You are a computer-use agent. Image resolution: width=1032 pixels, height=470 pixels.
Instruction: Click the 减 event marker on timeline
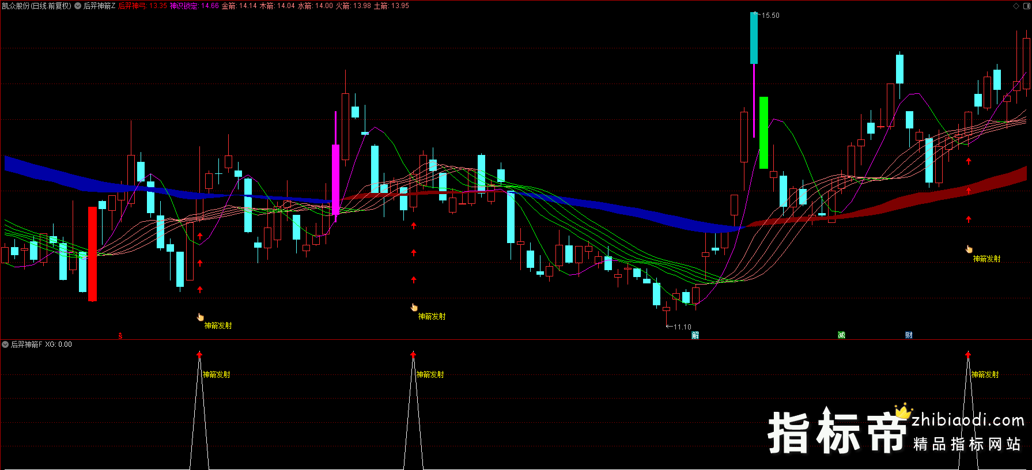pos(841,335)
